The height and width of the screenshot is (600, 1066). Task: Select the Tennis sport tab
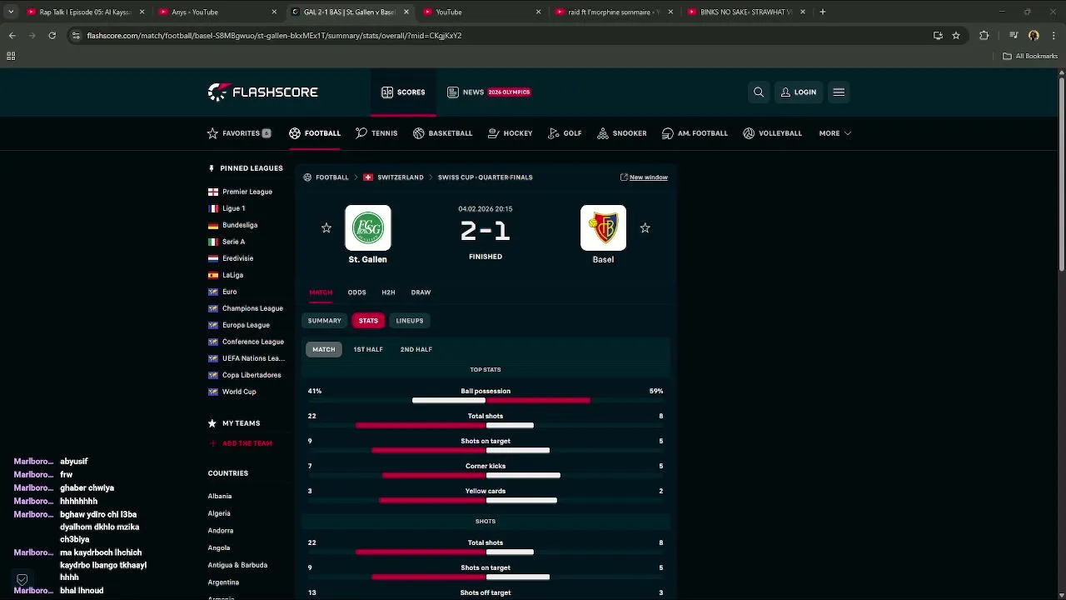[376, 133]
